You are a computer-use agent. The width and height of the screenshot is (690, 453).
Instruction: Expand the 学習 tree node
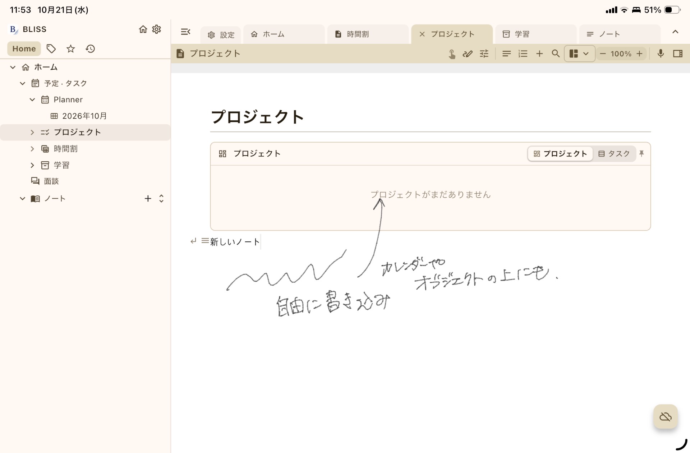click(x=32, y=165)
